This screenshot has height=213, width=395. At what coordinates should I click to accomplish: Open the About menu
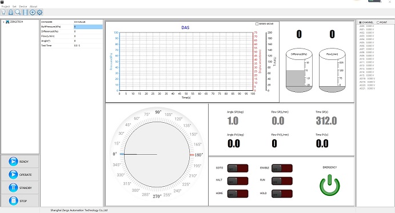point(34,6)
